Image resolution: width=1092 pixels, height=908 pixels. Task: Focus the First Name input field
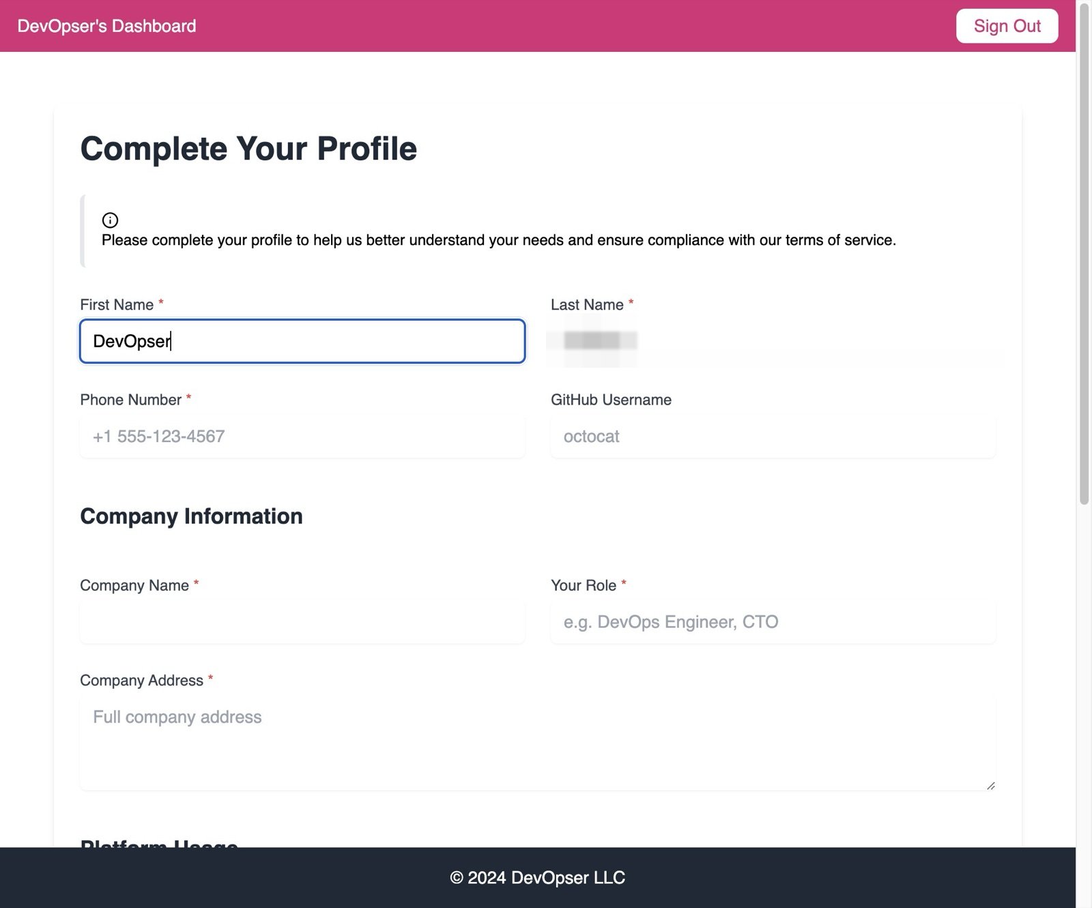point(302,341)
